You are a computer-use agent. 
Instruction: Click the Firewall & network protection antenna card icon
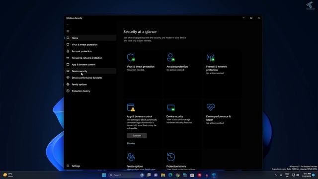coord(210,58)
